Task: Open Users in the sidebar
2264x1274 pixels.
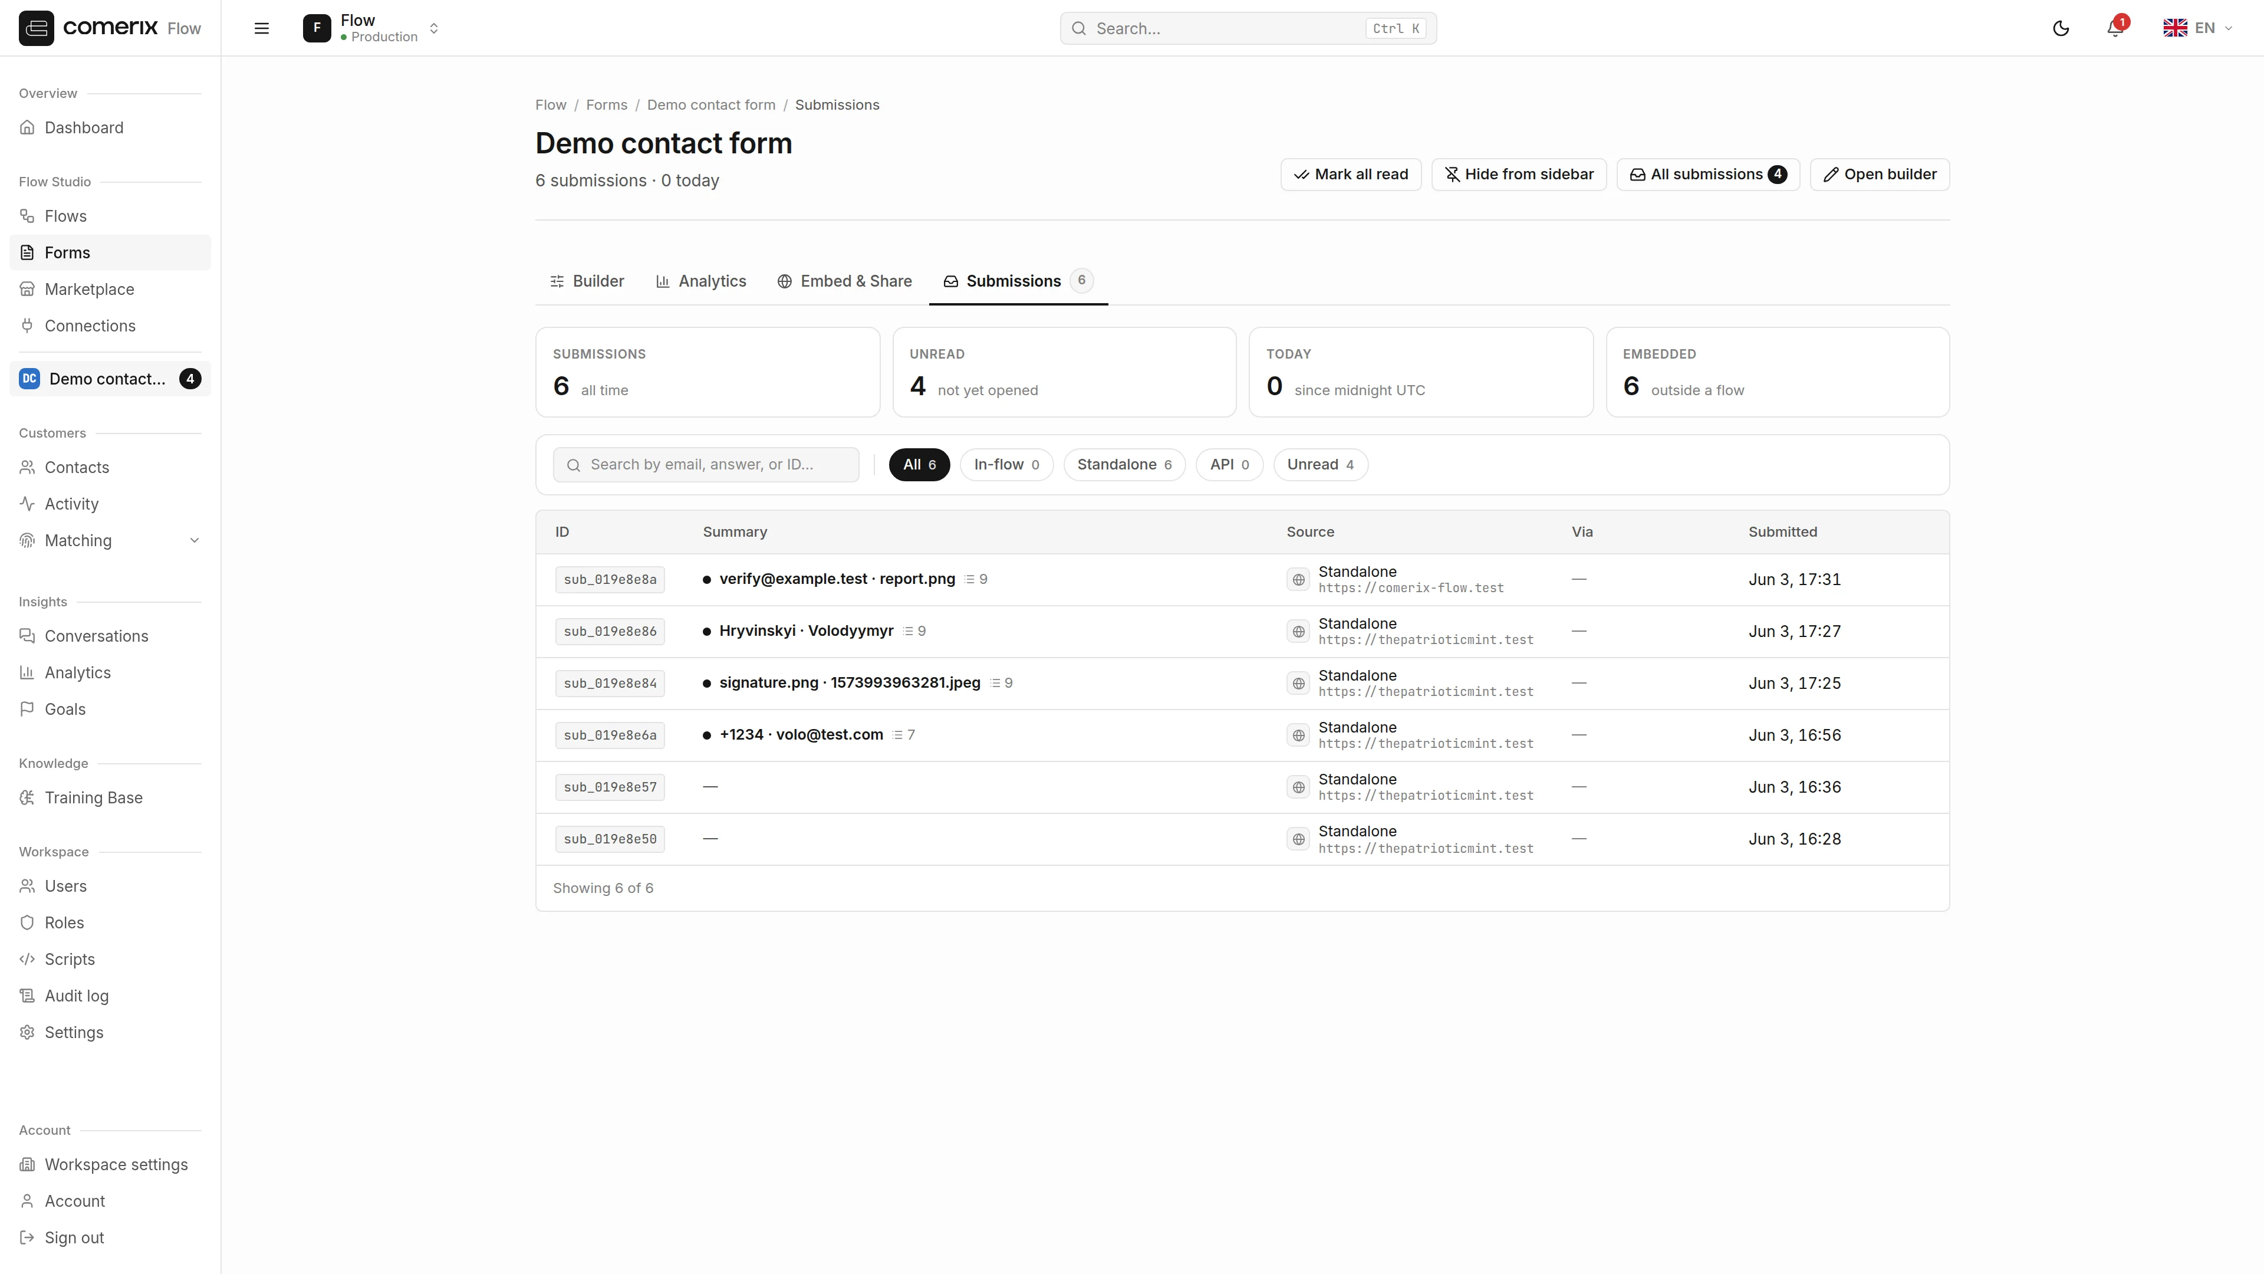Action: (110, 886)
